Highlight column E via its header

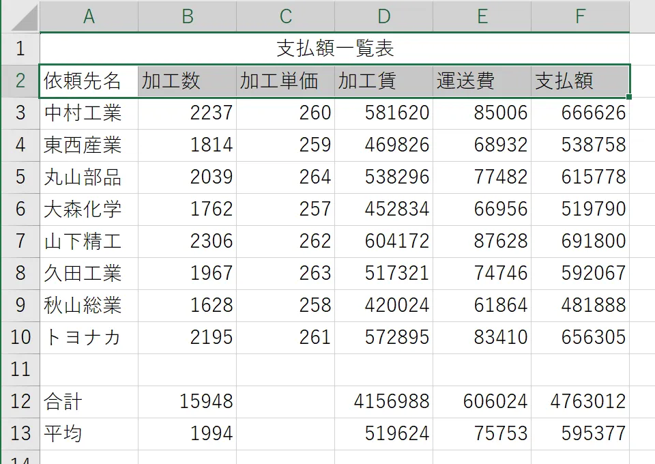coord(482,16)
